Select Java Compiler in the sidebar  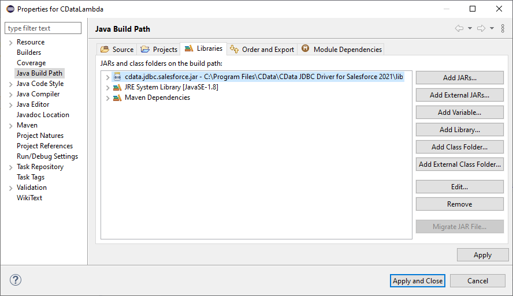[x=38, y=94]
